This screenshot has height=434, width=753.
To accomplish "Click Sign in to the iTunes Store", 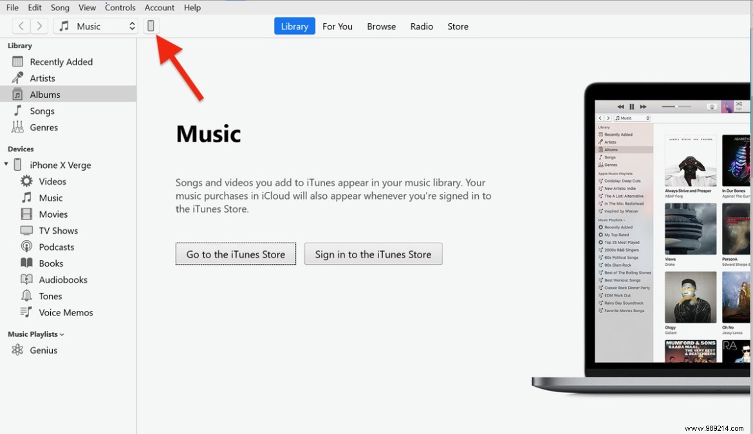I will (373, 254).
